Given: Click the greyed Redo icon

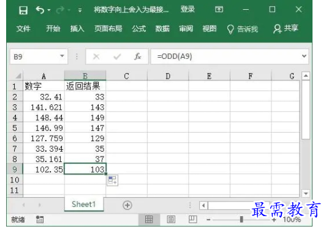Looking at the screenshot, I should 60,10.
